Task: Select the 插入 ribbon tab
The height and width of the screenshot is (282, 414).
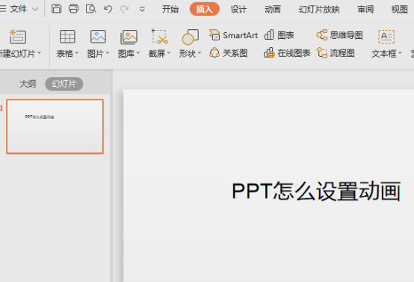Action: (x=204, y=9)
